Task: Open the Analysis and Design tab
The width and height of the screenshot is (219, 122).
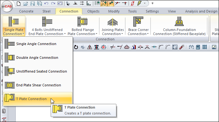Action: [x=201, y=11]
